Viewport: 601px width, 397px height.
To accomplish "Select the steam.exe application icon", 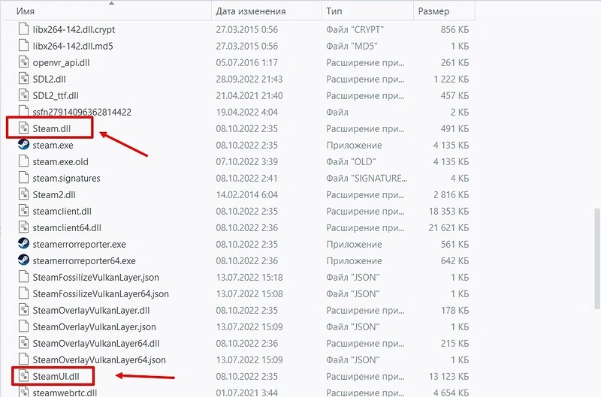I will point(23,144).
